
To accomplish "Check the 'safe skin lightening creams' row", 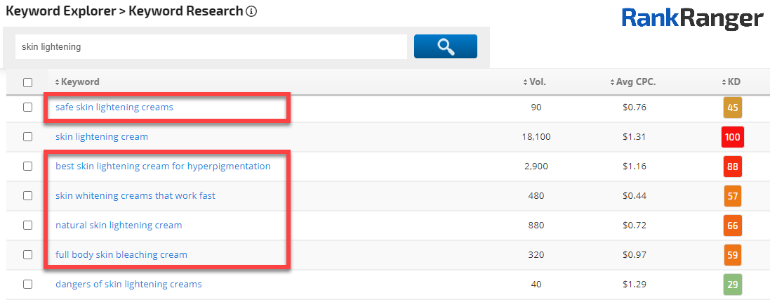I will pos(27,107).
